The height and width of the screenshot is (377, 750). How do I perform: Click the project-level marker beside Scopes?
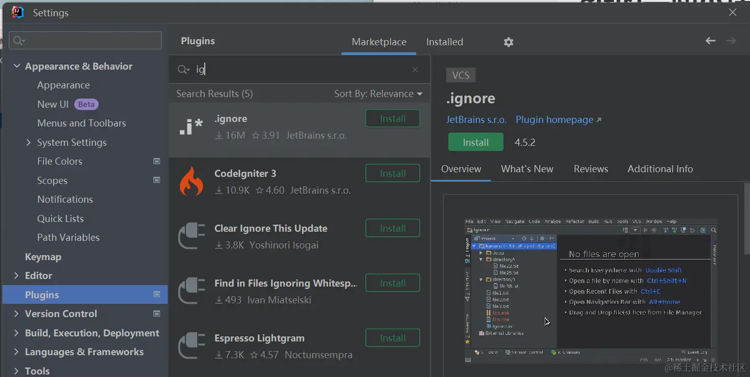pyautogui.click(x=157, y=180)
